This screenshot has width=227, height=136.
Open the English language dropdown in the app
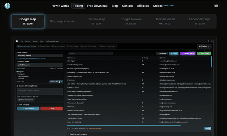pos(204,46)
